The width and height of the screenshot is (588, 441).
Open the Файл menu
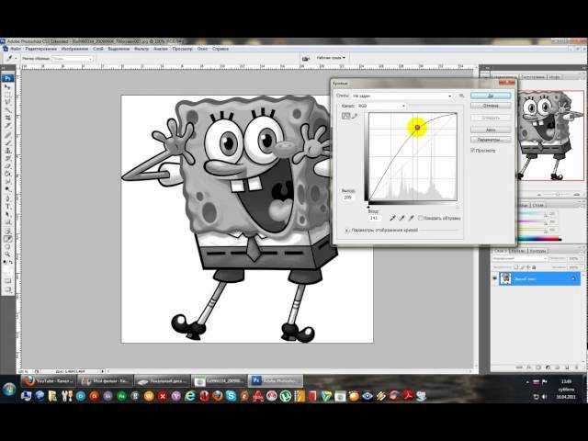(16, 49)
